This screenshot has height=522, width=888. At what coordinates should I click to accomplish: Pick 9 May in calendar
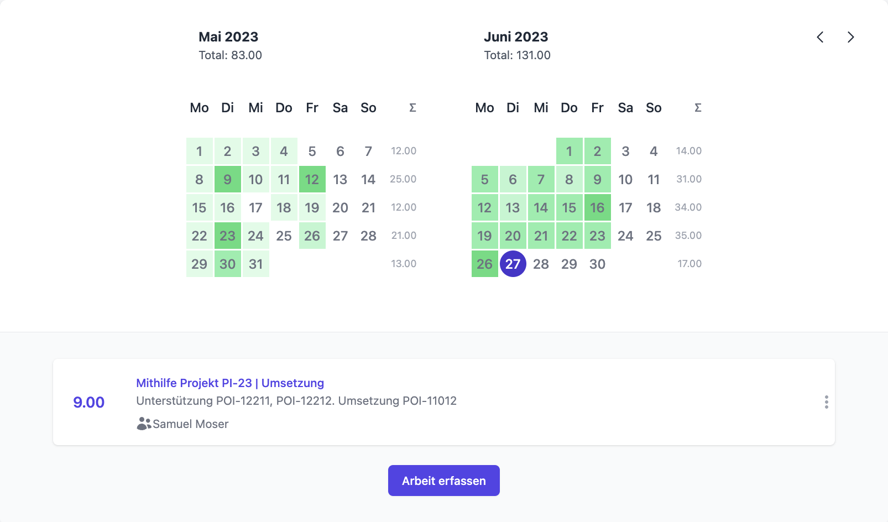(227, 179)
